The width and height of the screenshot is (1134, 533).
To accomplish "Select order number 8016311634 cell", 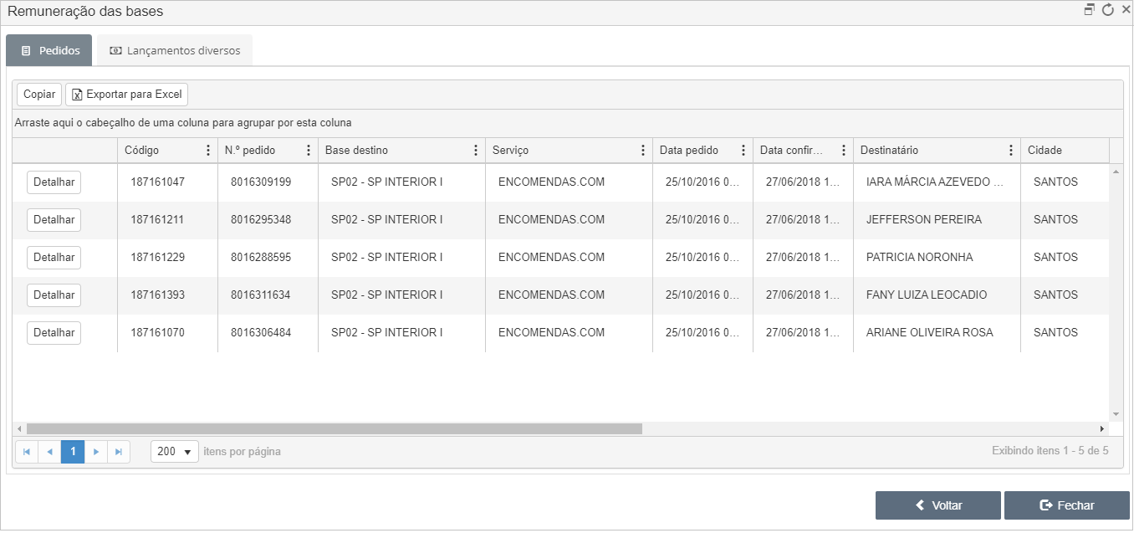I will pyautogui.click(x=268, y=295).
